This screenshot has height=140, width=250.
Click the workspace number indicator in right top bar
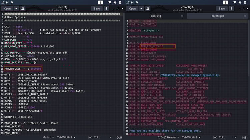pyautogui.click(x=225, y=2)
